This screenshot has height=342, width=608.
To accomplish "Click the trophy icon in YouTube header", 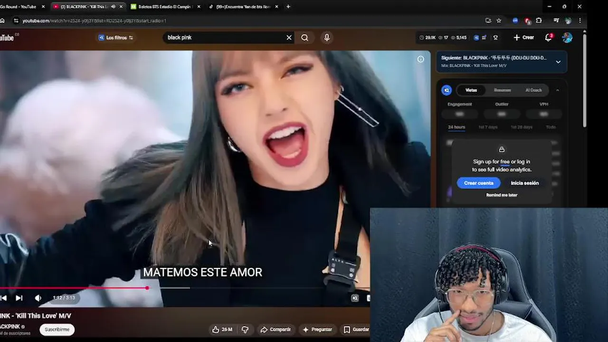I will point(495,38).
